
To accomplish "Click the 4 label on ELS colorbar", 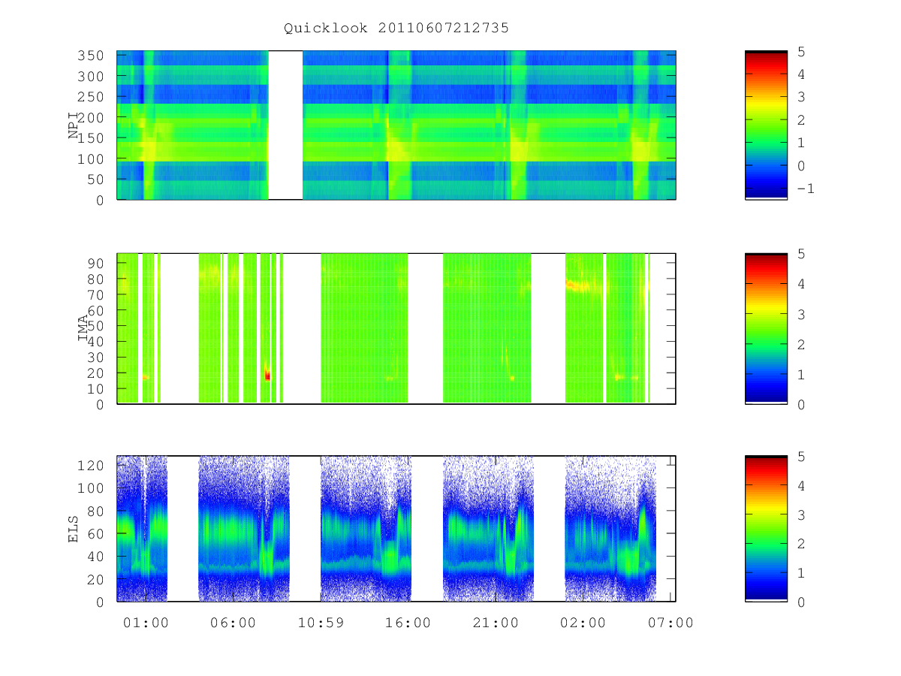I will pyautogui.click(x=800, y=486).
